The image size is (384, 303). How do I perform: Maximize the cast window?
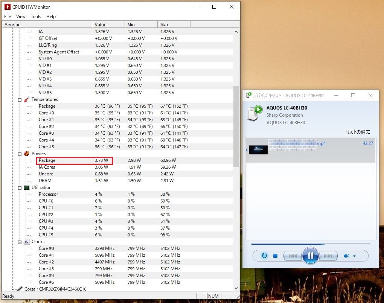point(353,95)
